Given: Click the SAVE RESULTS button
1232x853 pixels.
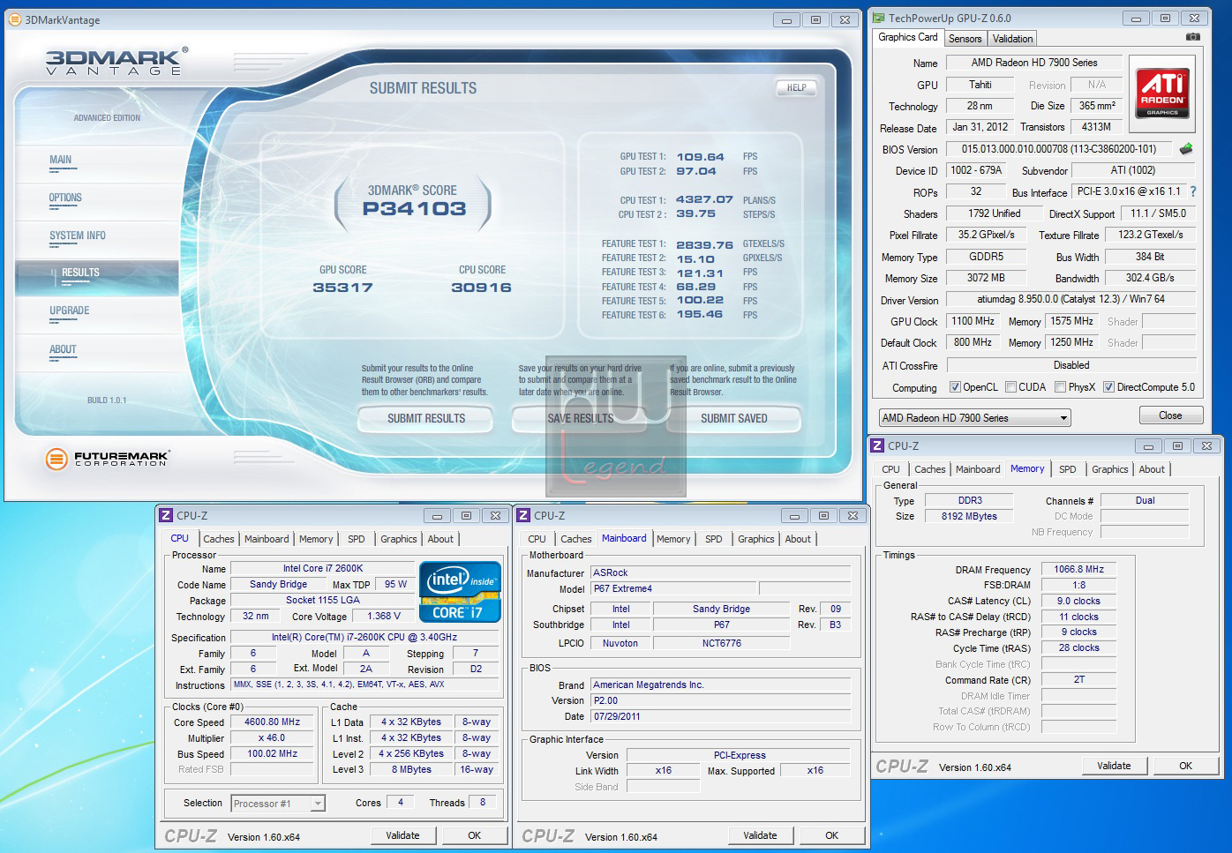Looking at the screenshot, I should (580, 419).
